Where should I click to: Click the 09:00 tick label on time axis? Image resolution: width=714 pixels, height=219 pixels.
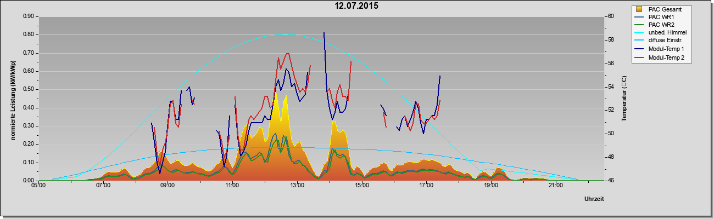(168, 186)
